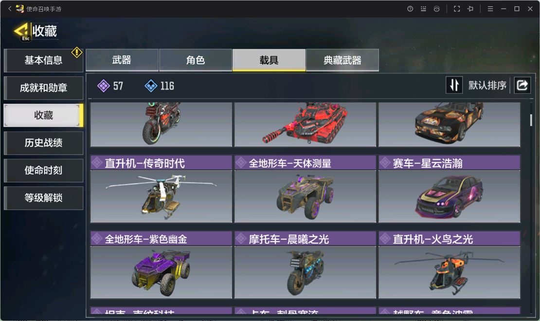
Task: Open the 历史战绩 section
Action: coord(43,143)
